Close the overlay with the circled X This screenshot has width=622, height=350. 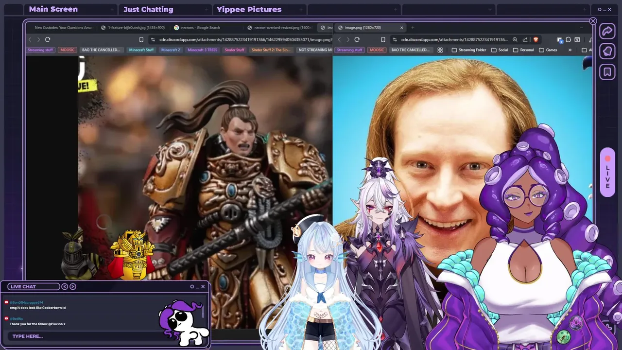[593, 21]
